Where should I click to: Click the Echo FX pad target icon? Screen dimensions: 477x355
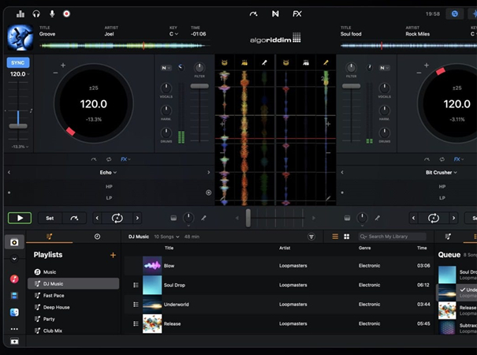[x=208, y=192]
